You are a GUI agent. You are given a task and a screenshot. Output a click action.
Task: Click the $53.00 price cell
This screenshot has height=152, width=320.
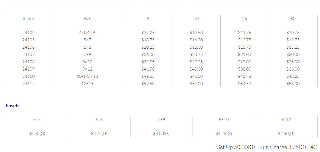[293, 84]
